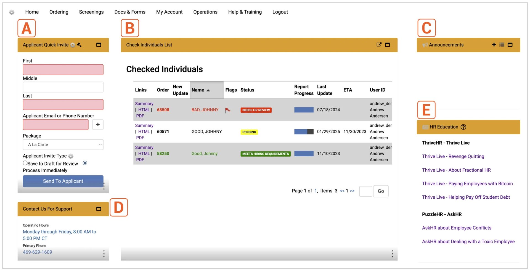The image size is (530, 271).
Task: Click the gavel icon in Applicant Quick Invite header
Action: [79, 45]
